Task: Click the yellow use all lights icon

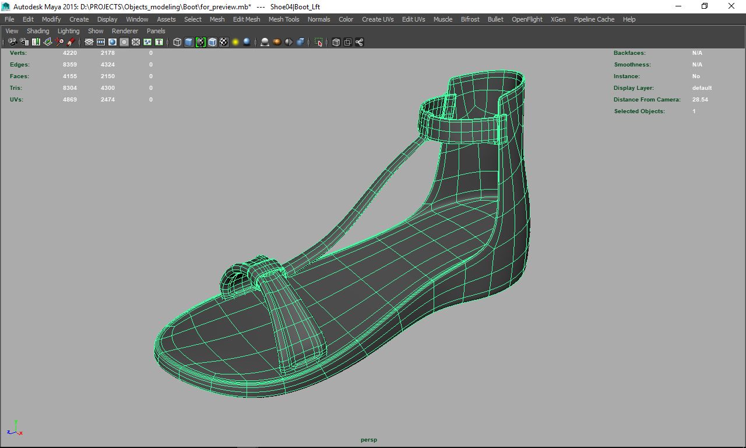Action: 235,42
